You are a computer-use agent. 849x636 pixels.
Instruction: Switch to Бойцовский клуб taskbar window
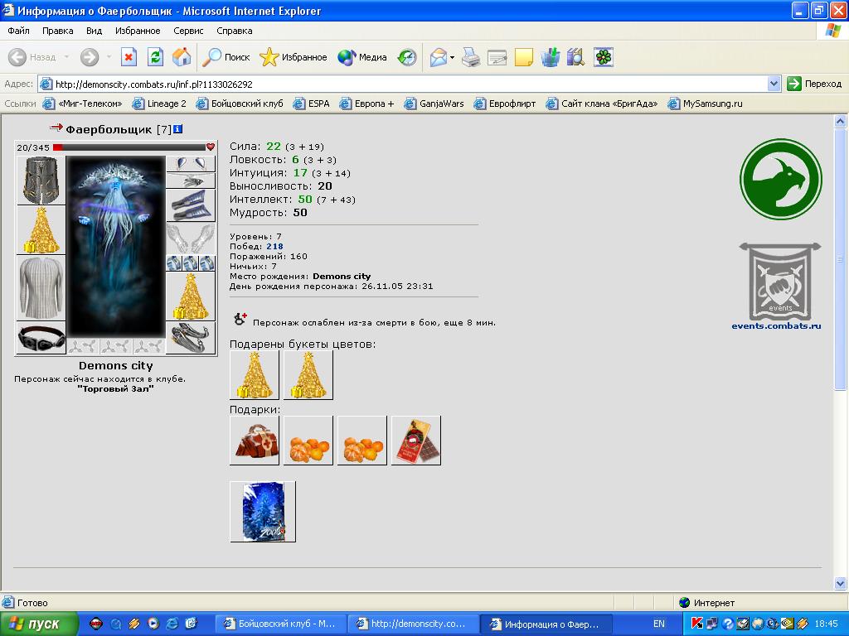point(280,624)
